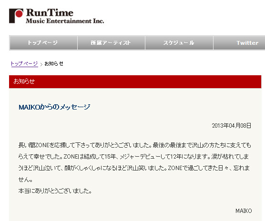Image resolution: width=265 pixels, height=221 pixels.
Task: Open the Twitter navigation tab
Action: 239,43
